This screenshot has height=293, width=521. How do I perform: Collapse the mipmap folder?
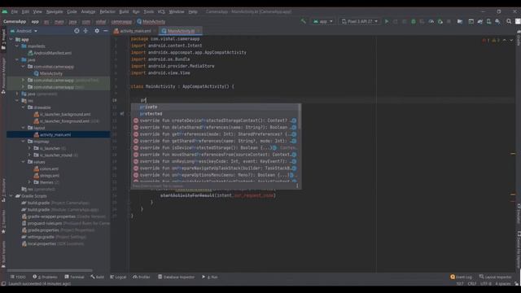(x=24, y=141)
